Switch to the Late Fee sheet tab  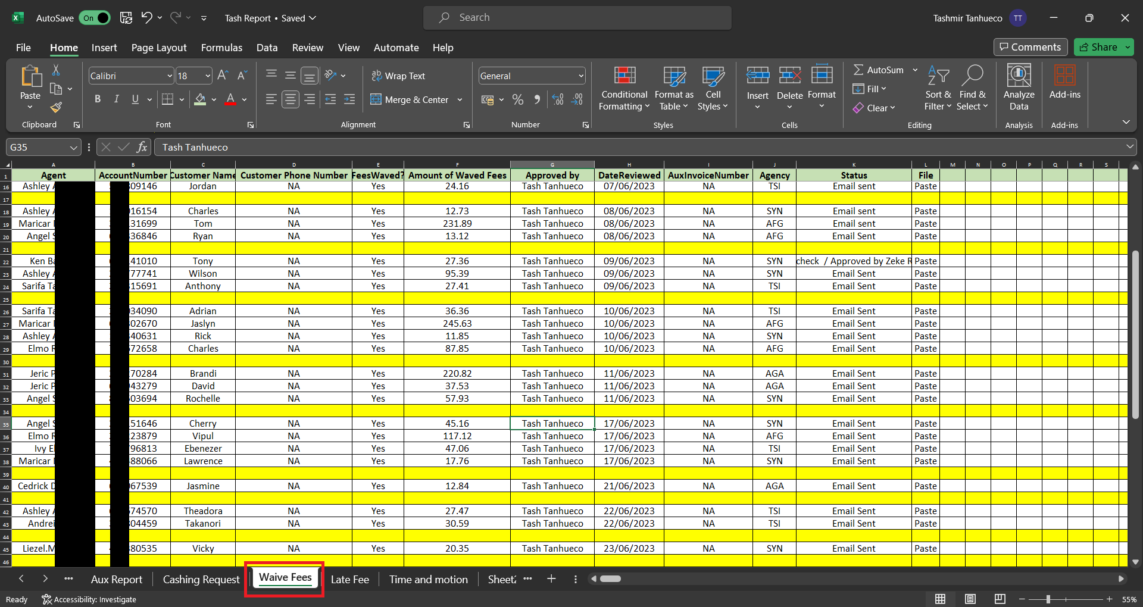click(350, 579)
